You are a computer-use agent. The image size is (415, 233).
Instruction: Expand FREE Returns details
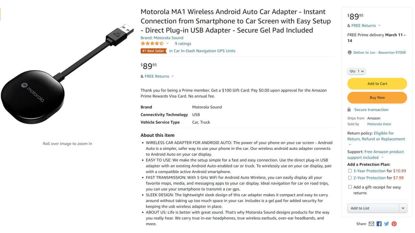point(157,76)
